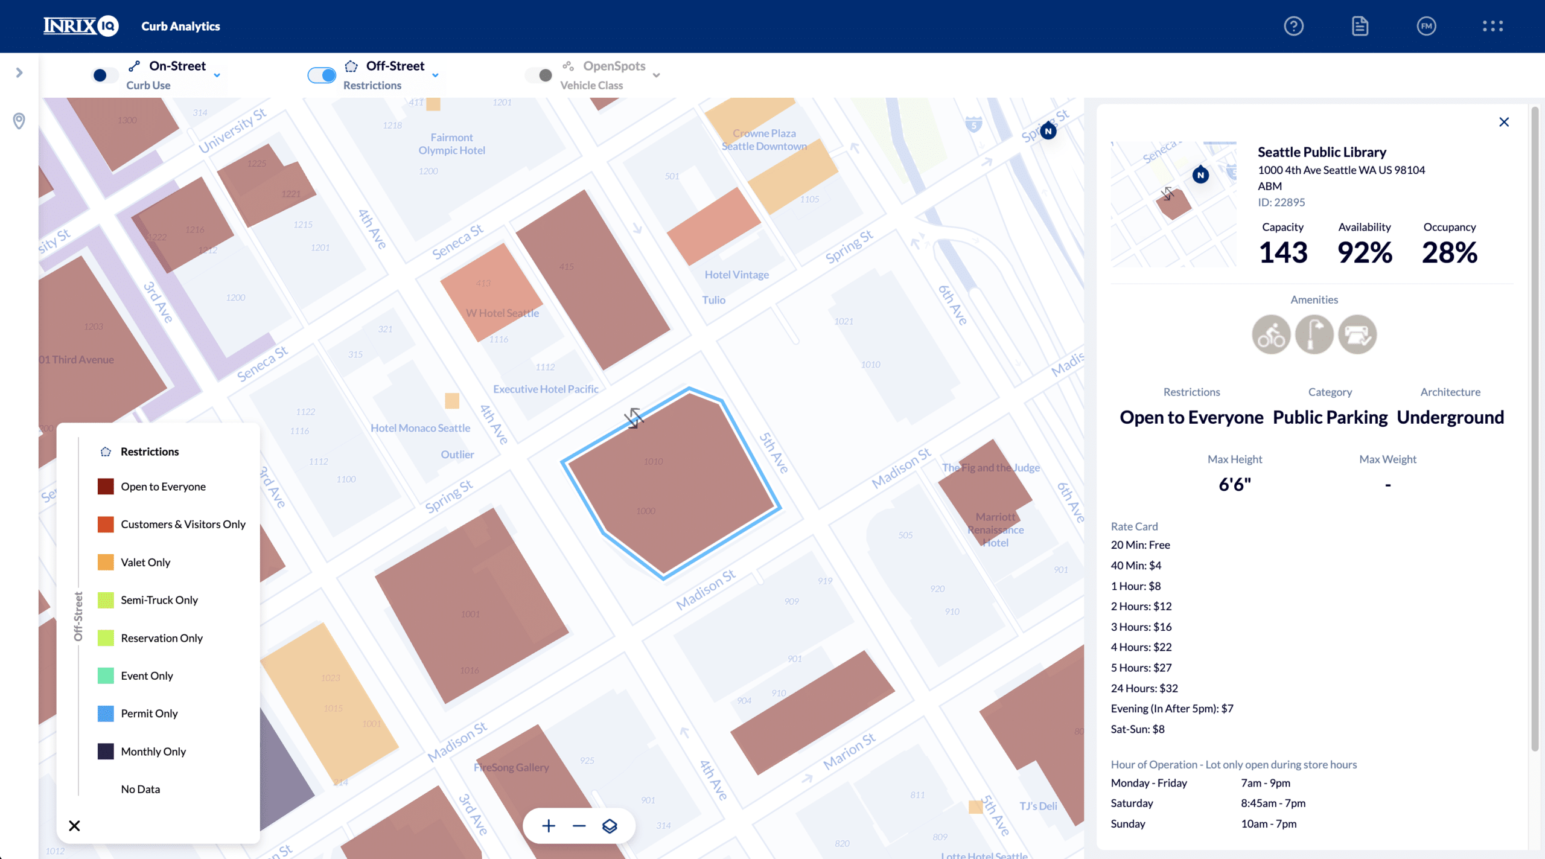Click the Restrictions legend header icon
Screen dimensions: 1545x859
(106, 452)
